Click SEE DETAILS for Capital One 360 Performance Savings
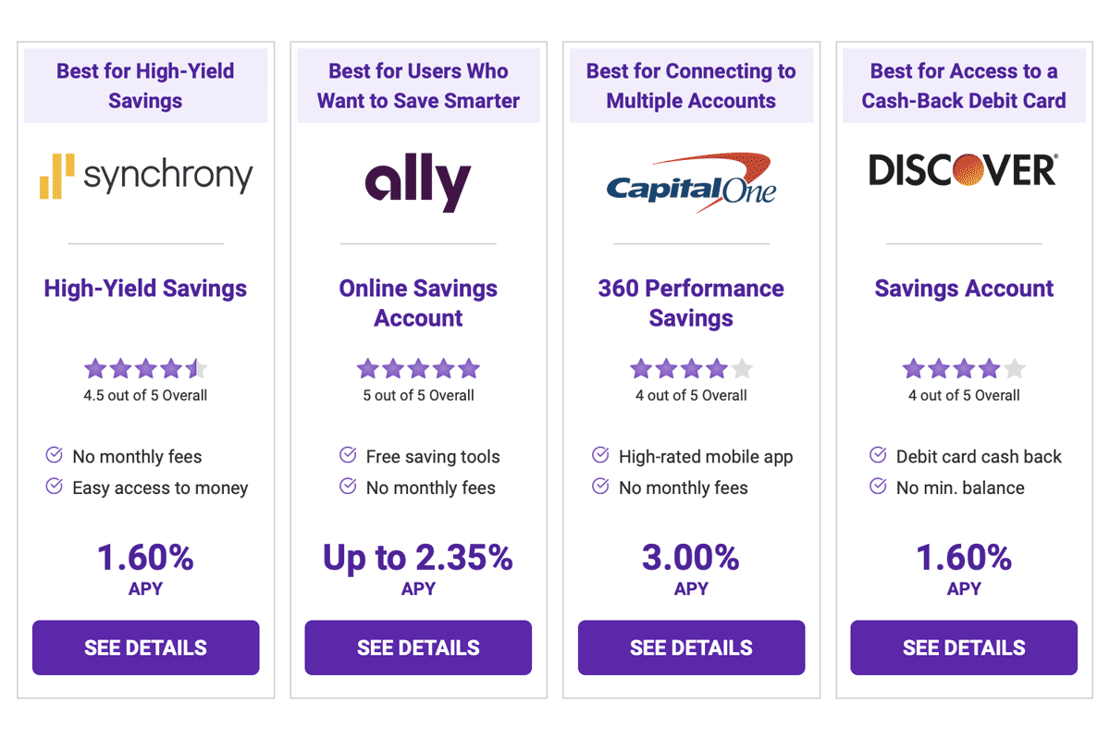This screenshot has width=1110, height=740. (691, 647)
